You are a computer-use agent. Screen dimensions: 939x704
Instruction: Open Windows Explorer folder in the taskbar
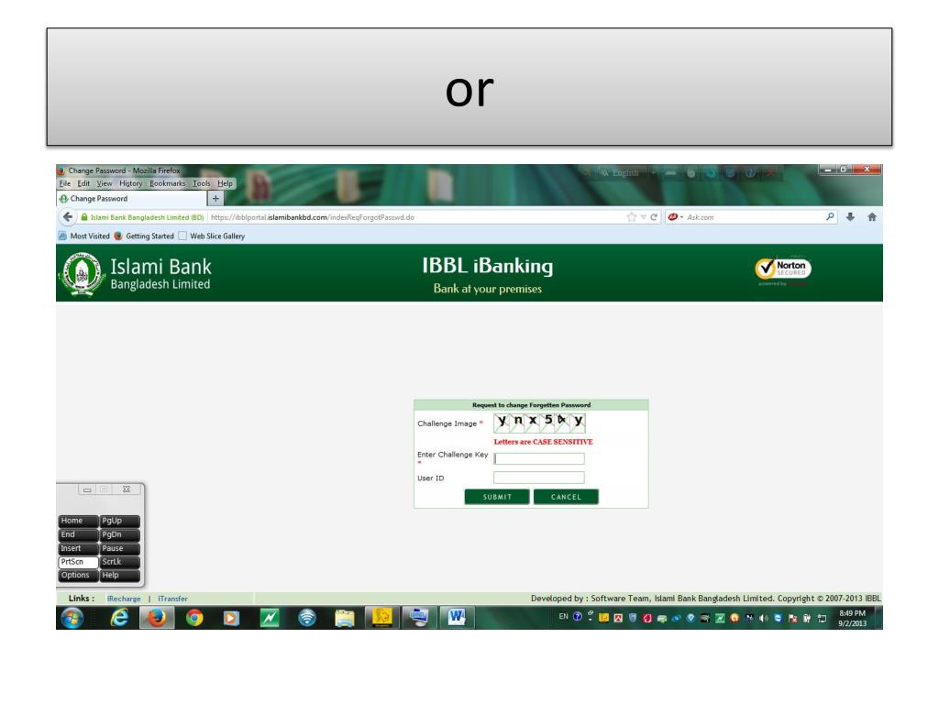345,617
